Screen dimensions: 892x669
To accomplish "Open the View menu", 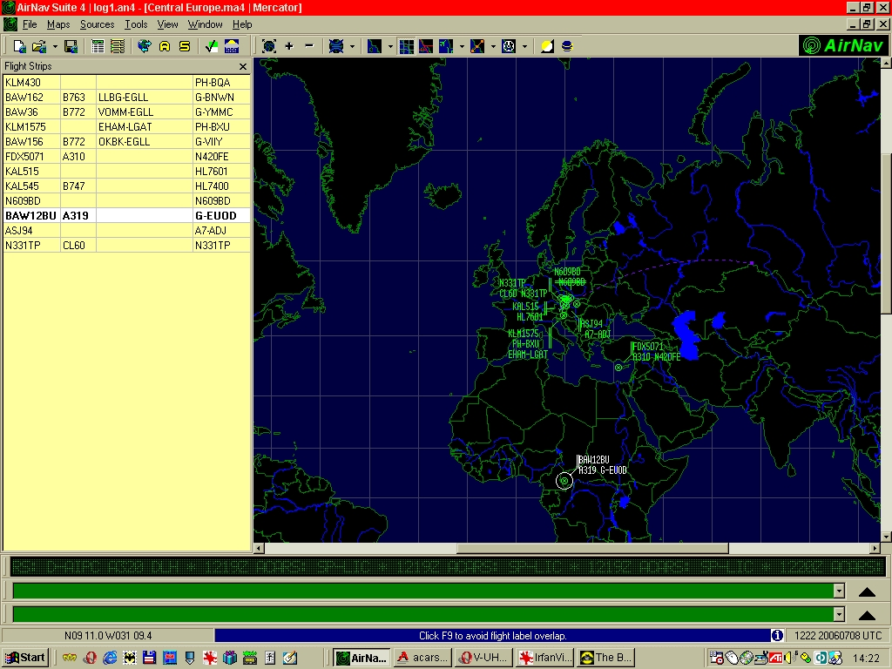I will tap(168, 24).
